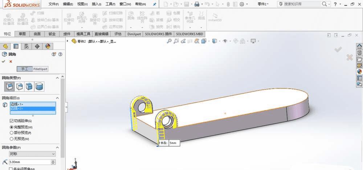This screenshot has height=170, width=363.
Task: Click the large grey checkmark in viewport corner
Action: 338,49
